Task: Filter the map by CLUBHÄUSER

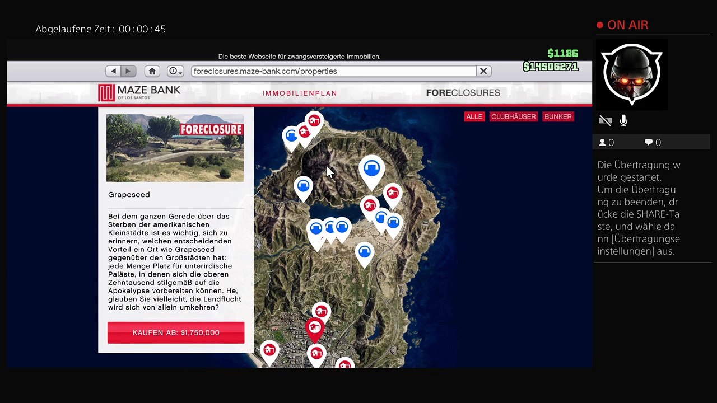Action: (x=514, y=116)
